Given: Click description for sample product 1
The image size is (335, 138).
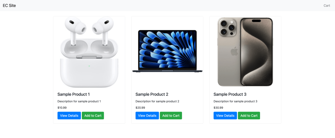Looking at the screenshot, I should point(79,101).
